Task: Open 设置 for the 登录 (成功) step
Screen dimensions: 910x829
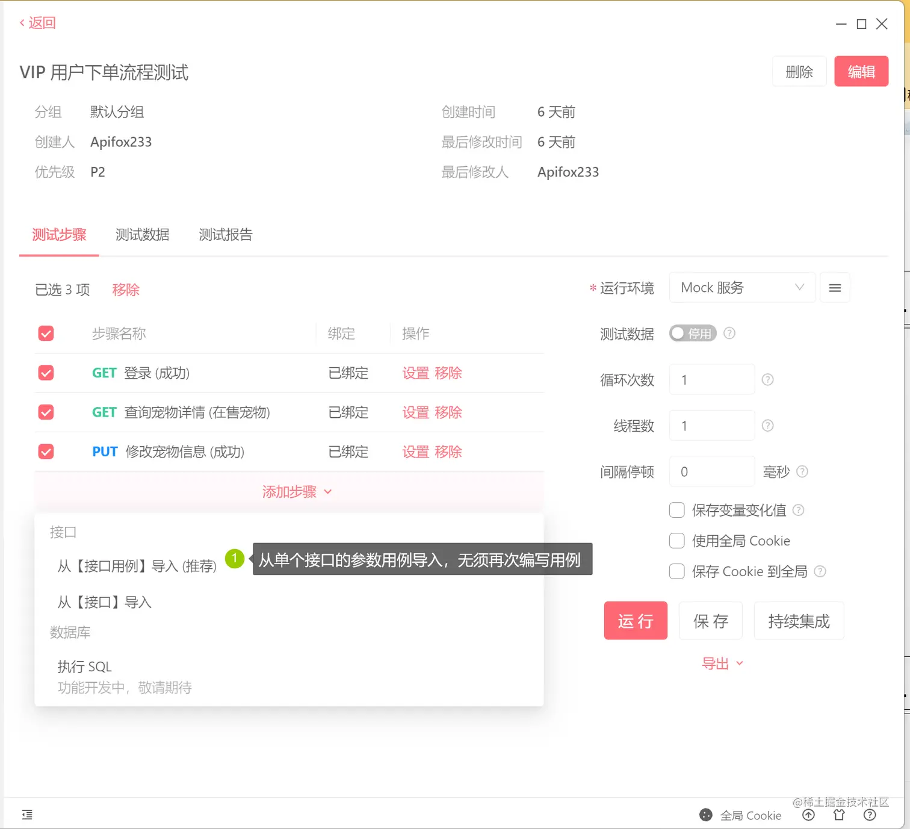Action: tap(415, 373)
